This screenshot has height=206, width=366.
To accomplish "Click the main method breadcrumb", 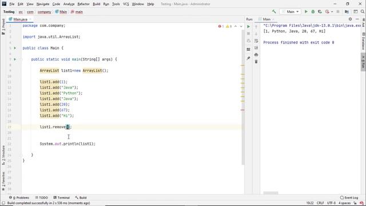I will pos(77,12).
